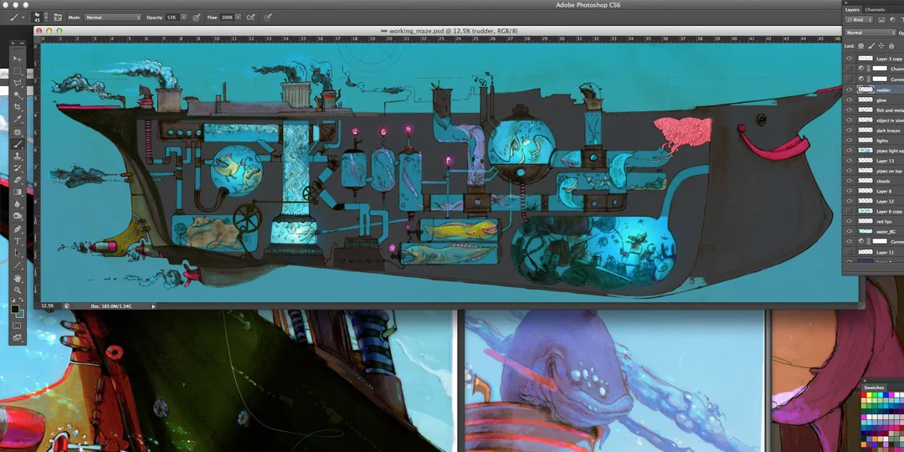904x452 pixels.
Task: Switch to the Layers tab
Action: coord(852,10)
